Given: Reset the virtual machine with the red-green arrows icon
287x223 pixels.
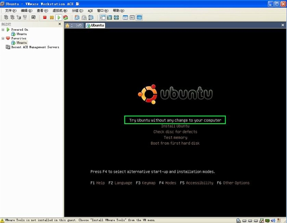Looking at the screenshot, I should 66,17.
